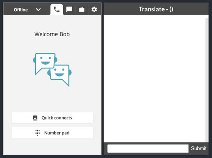This screenshot has width=212, height=158.
Task: Click the Welcome Bob greeting text
Action: (x=52, y=34)
